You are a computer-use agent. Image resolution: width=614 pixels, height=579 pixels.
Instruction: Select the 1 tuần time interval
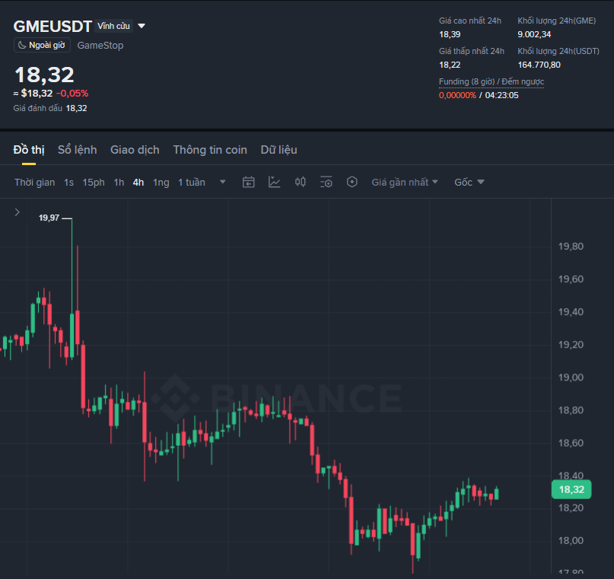coord(192,183)
